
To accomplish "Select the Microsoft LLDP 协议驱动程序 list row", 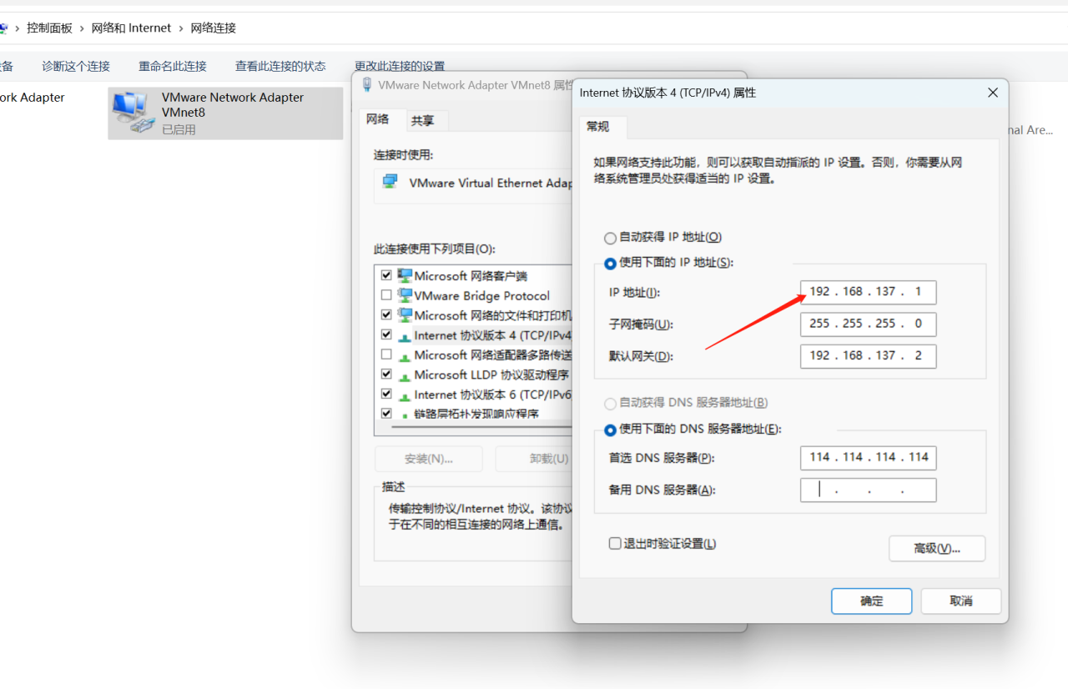I will coord(476,375).
